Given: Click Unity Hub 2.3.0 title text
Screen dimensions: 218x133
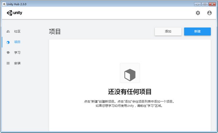Looking at the screenshot, I should tap(17, 4).
